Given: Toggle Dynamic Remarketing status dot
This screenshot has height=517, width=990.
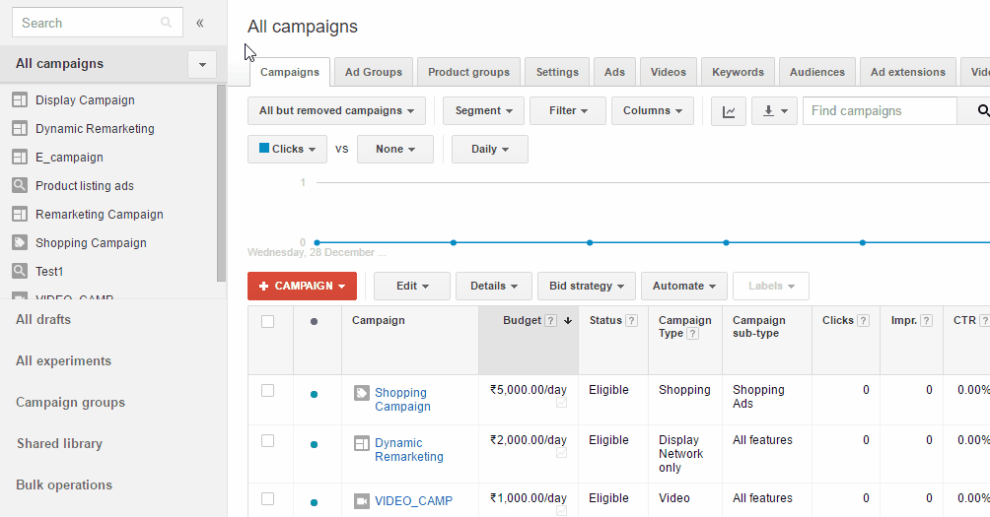Looking at the screenshot, I should pyautogui.click(x=314, y=444).
